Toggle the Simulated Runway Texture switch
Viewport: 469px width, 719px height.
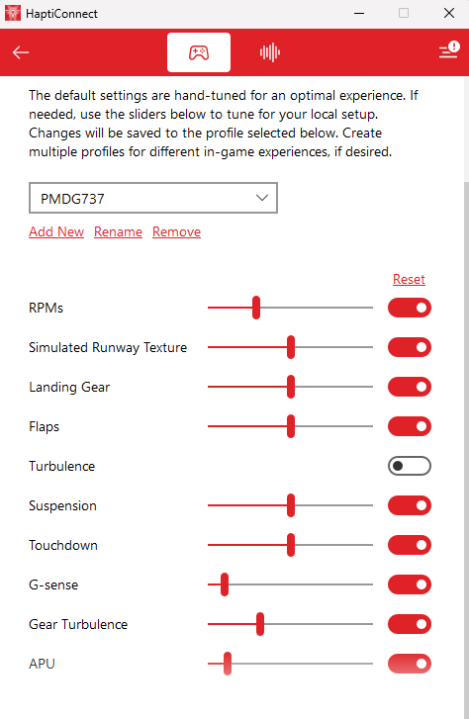410,347
